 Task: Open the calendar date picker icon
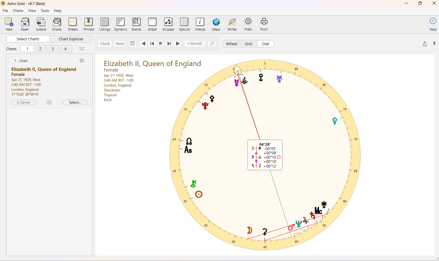pyautogui.click(x=132, y=43)
